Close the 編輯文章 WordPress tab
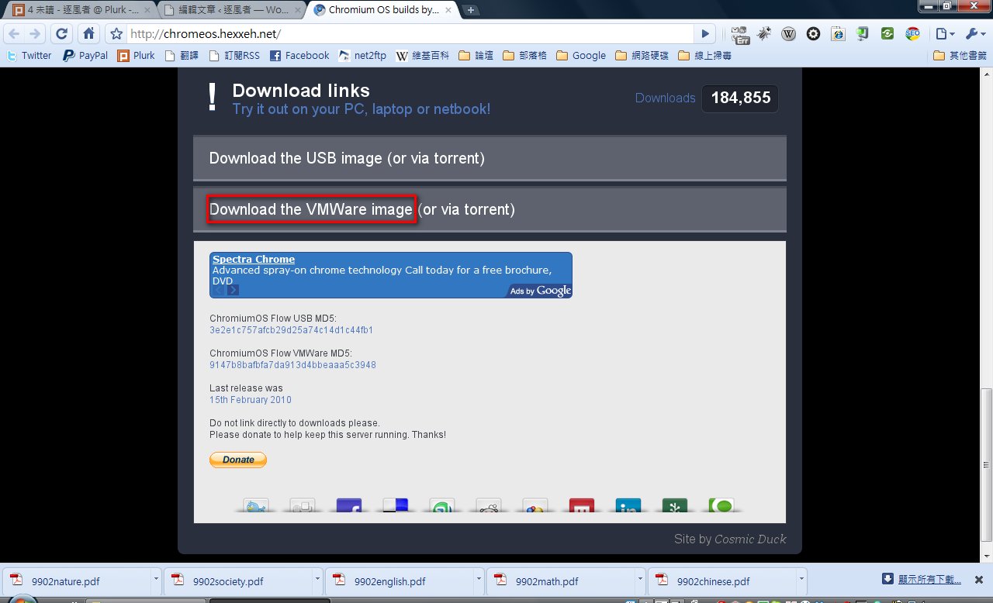The height and width of the screenshot is (603, 993). pos(299,10)
